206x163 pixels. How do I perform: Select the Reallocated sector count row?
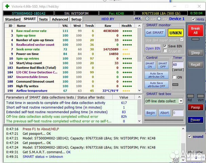coord(71,45)
